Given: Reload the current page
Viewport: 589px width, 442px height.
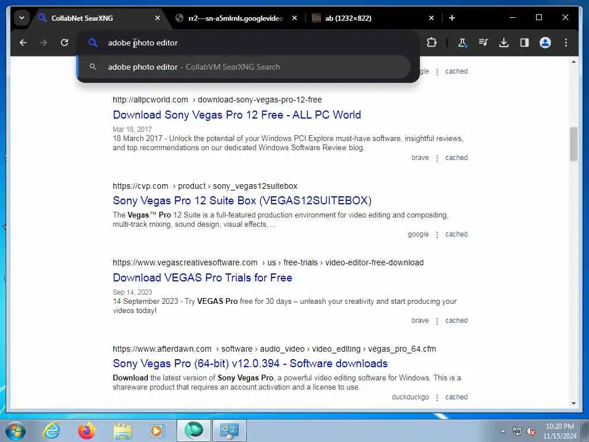Looking at the screenshot, I should coord(64,43).
